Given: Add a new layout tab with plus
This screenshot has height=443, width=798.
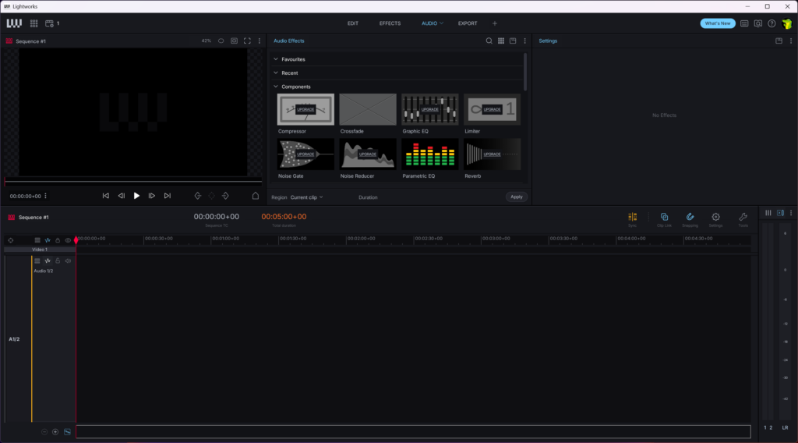Looking at the screenshot, I should [x=495, y=23].
